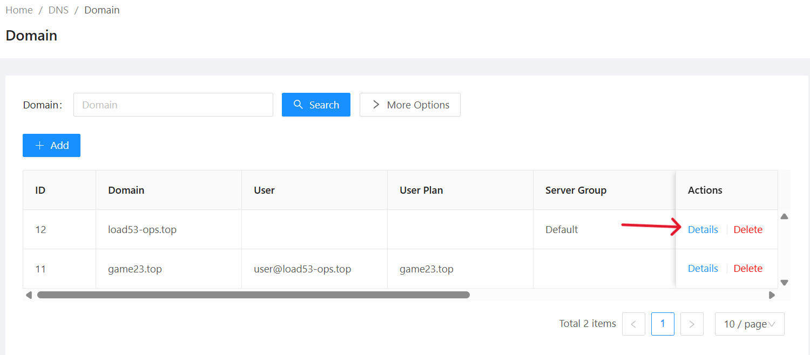This screenshot has width=810, height=355.
Task: Select page 1 in pagination
Action: tap(663, 324)
